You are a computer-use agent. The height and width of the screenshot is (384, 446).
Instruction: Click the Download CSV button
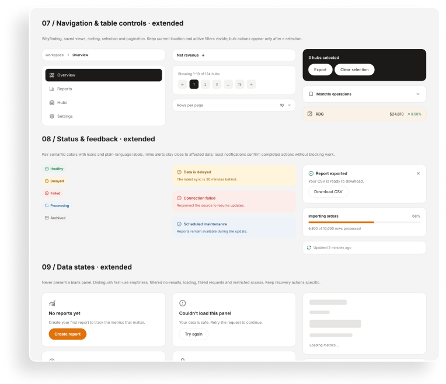(x=328, y=192)
